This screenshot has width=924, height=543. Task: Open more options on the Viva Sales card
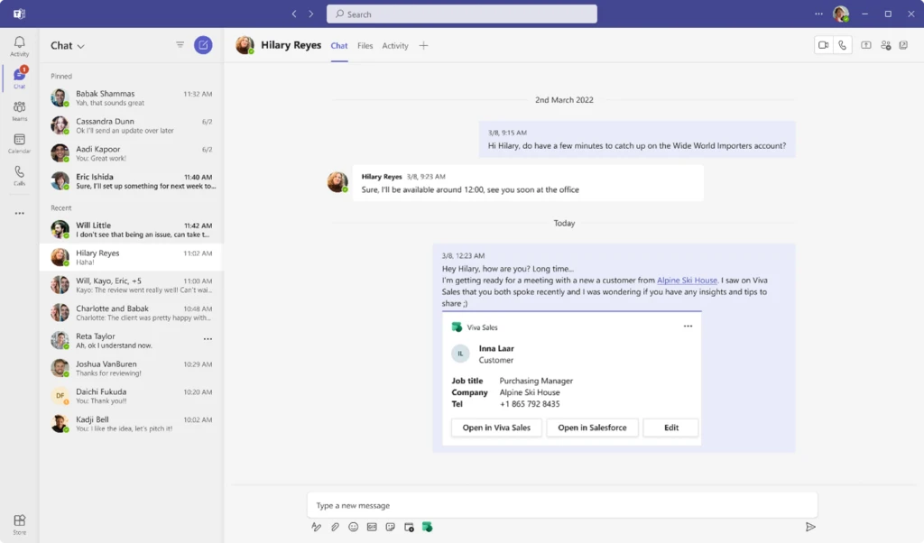688,327
